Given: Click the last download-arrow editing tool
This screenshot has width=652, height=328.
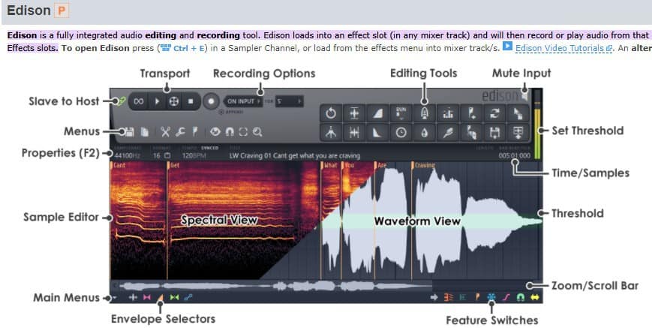Looking at the screenshot, I should pyautogui.click(x=518, y=133).
